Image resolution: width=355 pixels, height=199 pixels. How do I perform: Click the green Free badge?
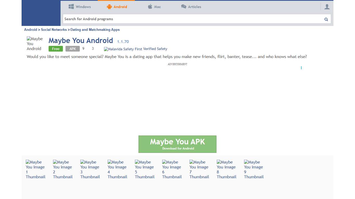click(x=55, y=49)
